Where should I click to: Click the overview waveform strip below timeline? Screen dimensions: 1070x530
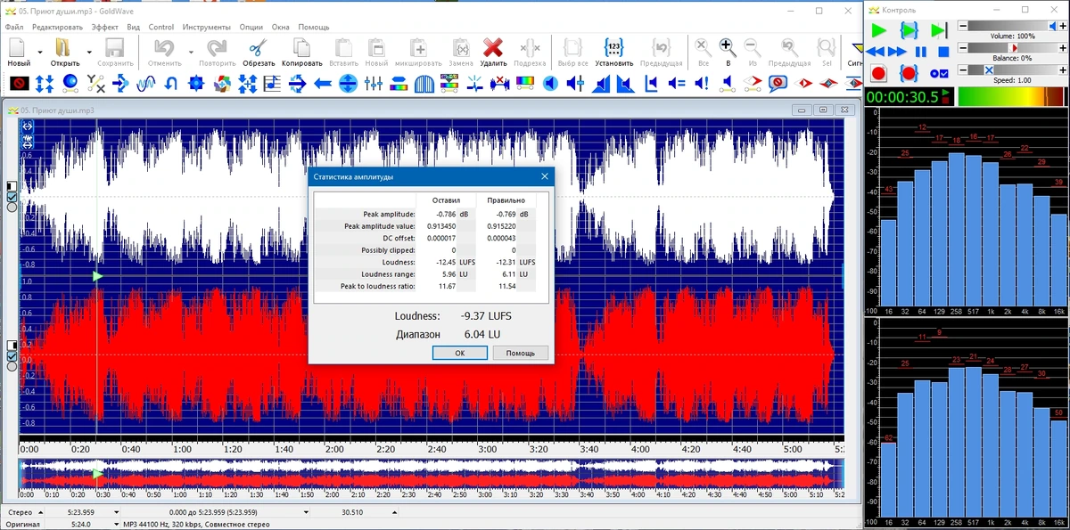(432, 476)
